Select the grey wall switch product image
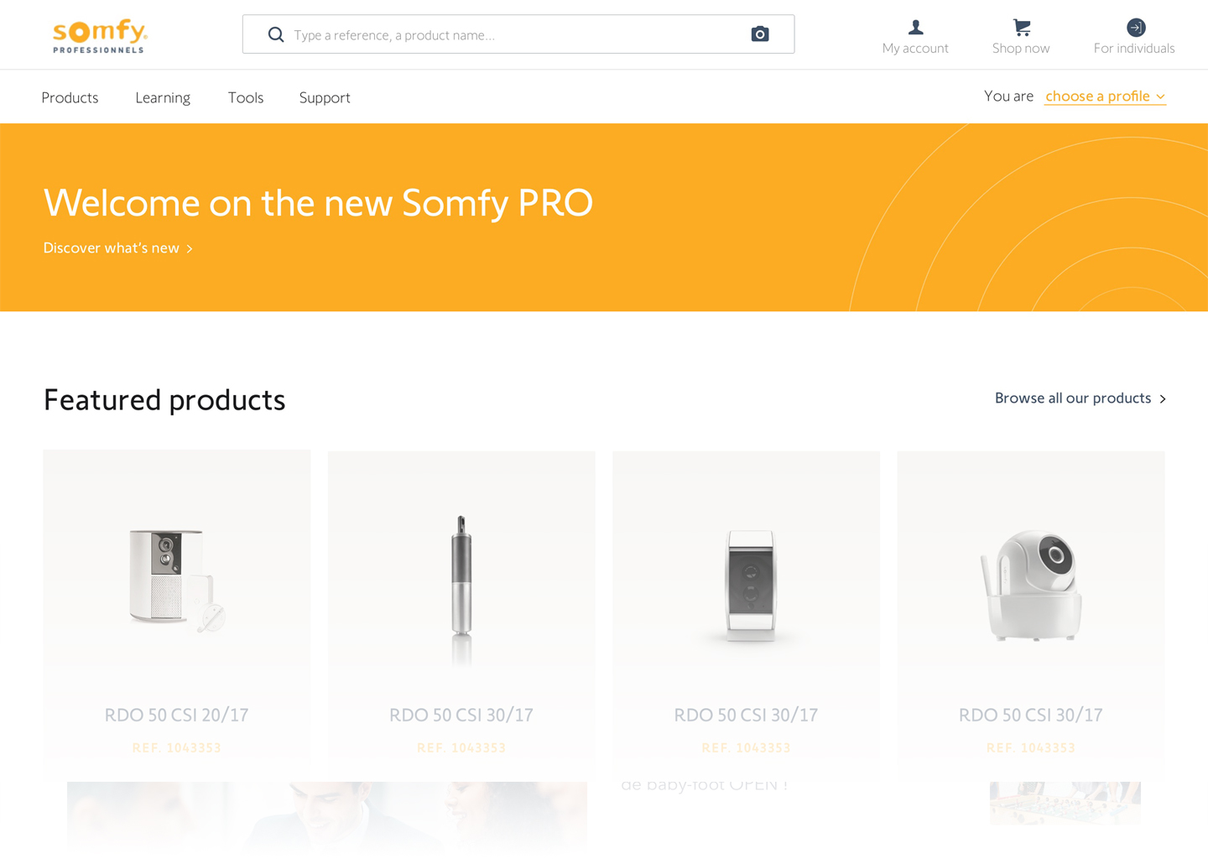The height and width of the screenshot is (859, 1208). [x=750, y=586]
